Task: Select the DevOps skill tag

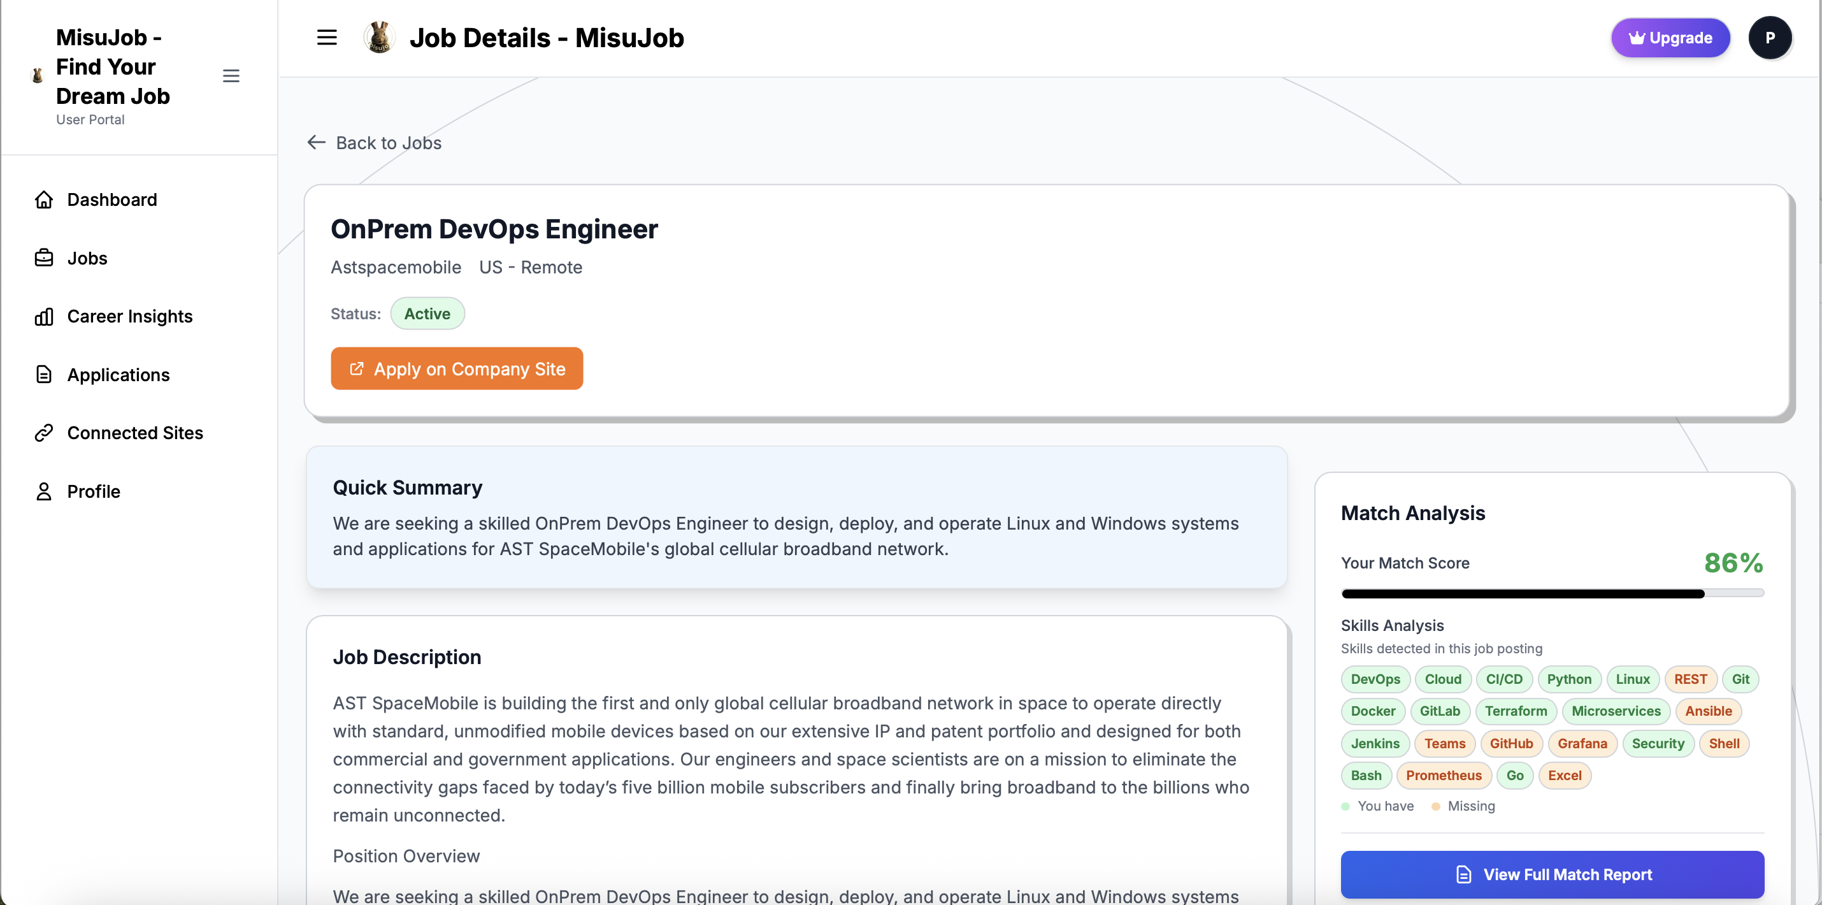Action: [1374, 679]
